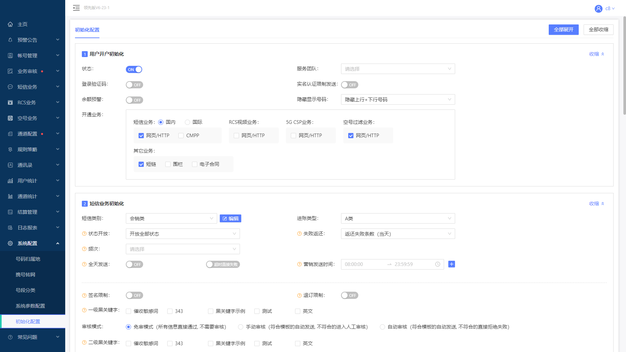Screen dimensions: 626x352
Task: Open the 隐藏显示号码 dropdown
Action: [x=398, y=99]
